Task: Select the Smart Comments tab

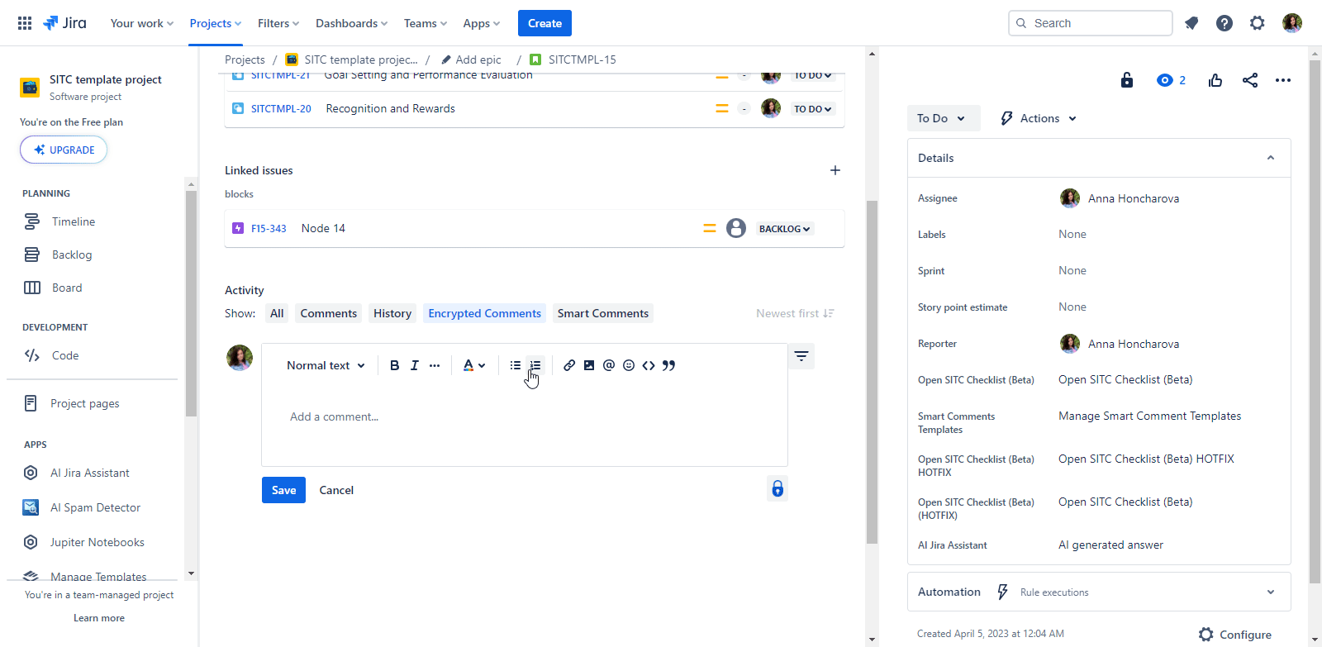Action: tap(603, 313)
